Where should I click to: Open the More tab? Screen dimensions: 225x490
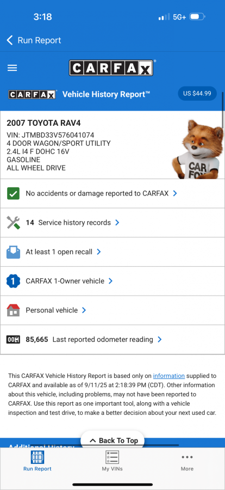coord(187,462)
